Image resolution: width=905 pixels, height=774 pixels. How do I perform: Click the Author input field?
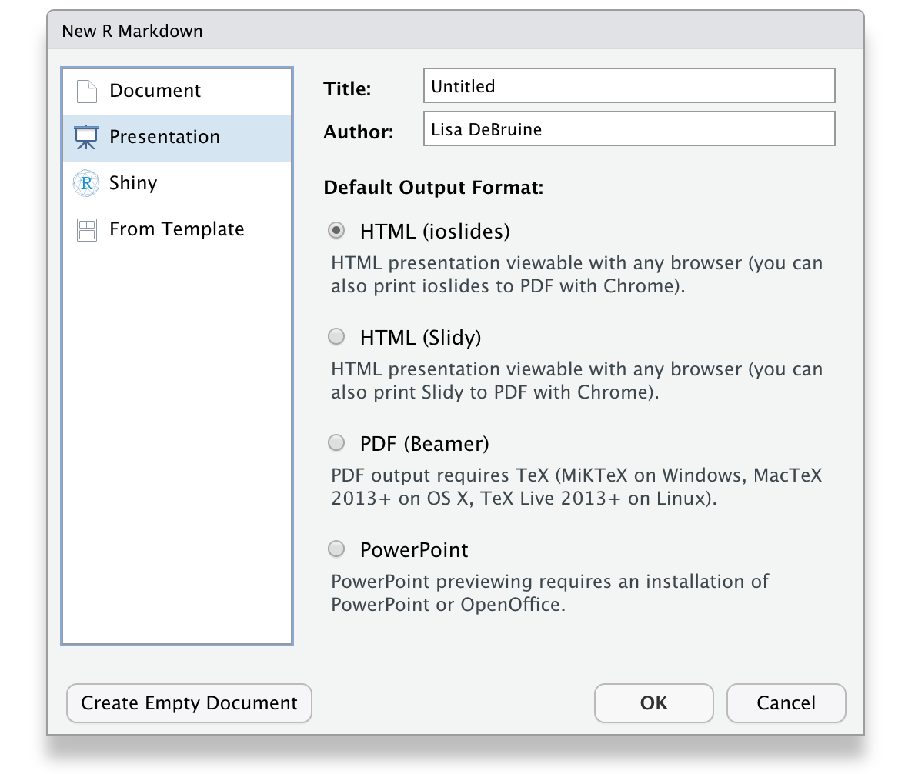pyautogui.click(x=629, y=128)
